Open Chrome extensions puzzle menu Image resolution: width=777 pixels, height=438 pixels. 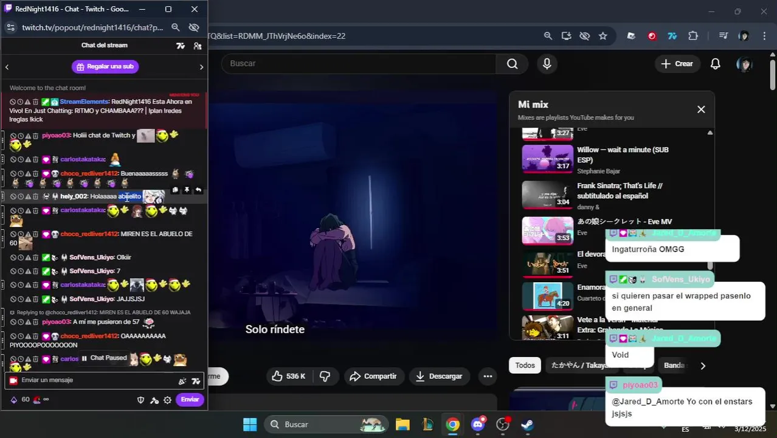[693, 36]
